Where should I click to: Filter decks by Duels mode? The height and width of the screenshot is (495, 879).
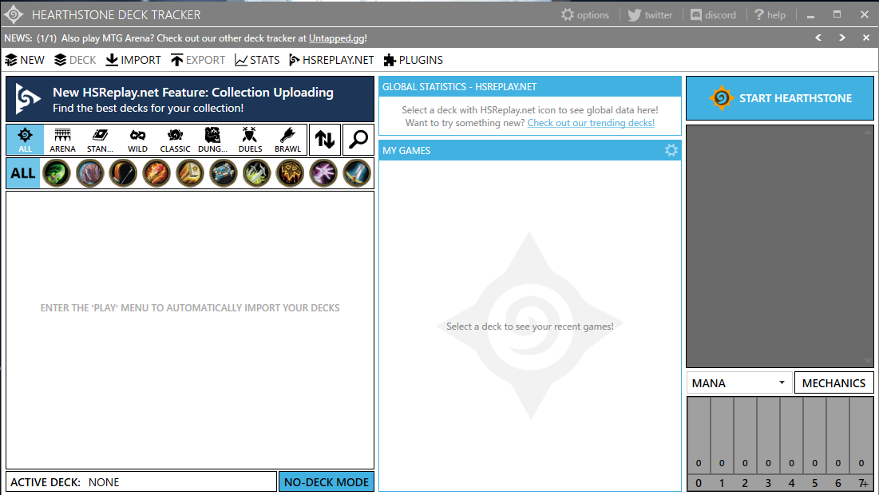click(250, 140)
